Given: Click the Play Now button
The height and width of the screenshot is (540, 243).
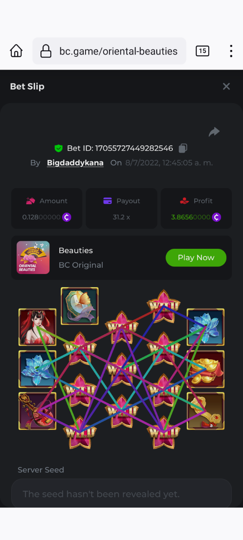Looking at the screenshot, I should [196, 257].
